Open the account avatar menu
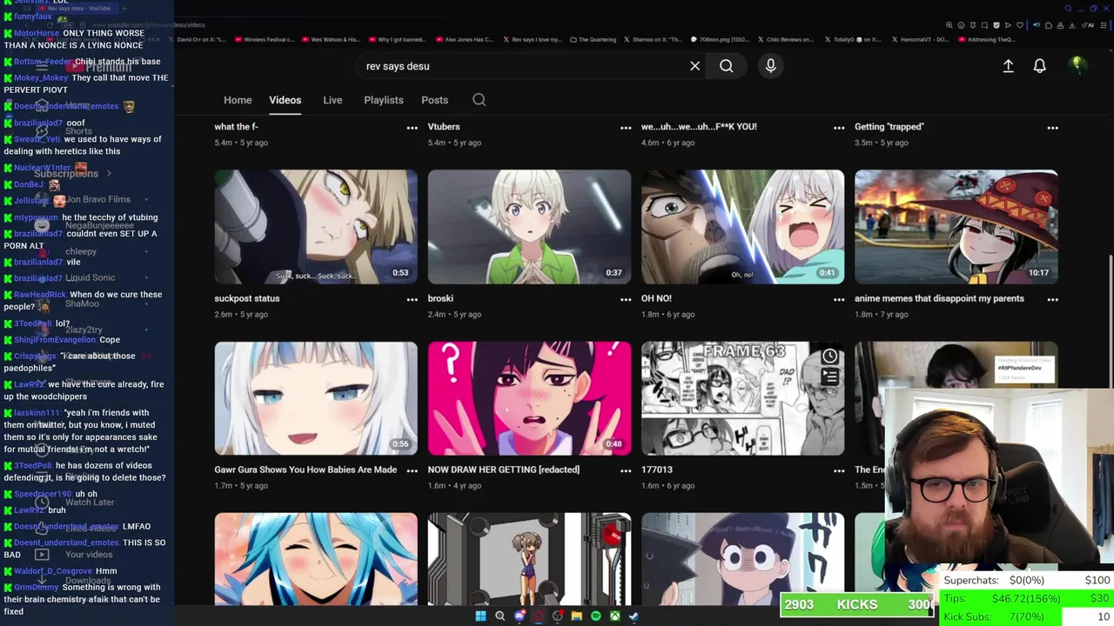 click(x=1077, y=65)
